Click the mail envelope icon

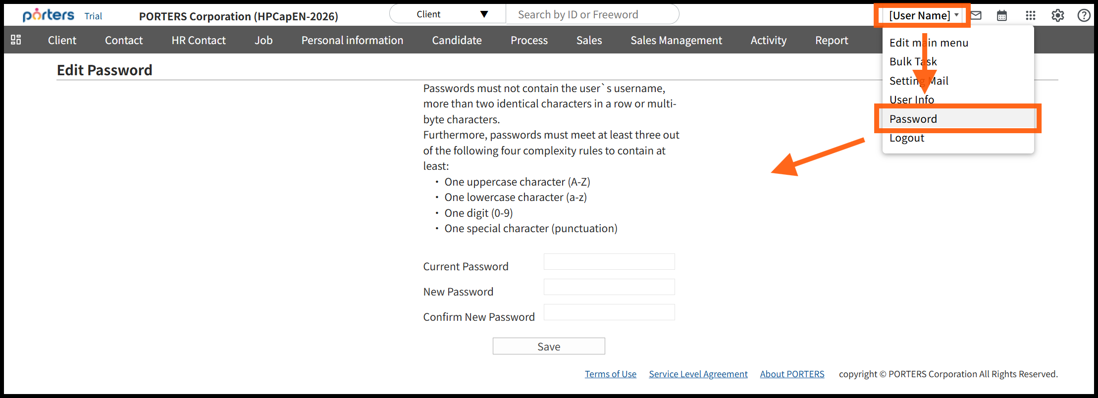(x=976, y=15)
